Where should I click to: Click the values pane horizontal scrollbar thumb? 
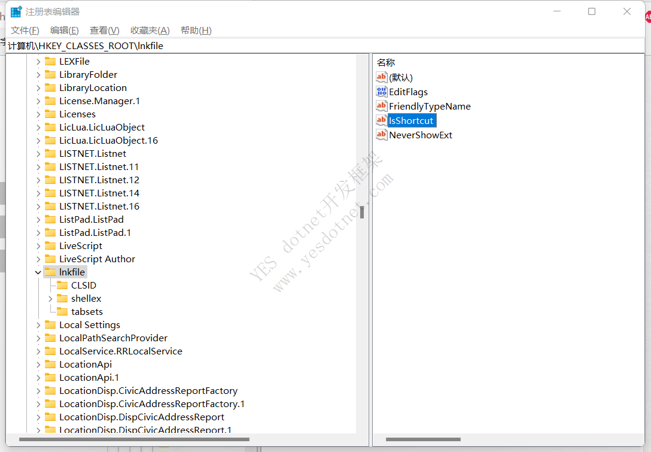(423, 439)
